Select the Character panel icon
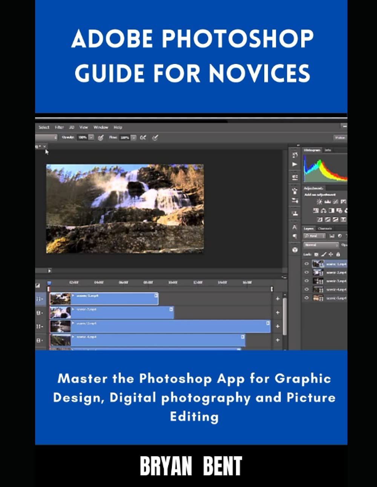377x487 pixels. [294, 227]
